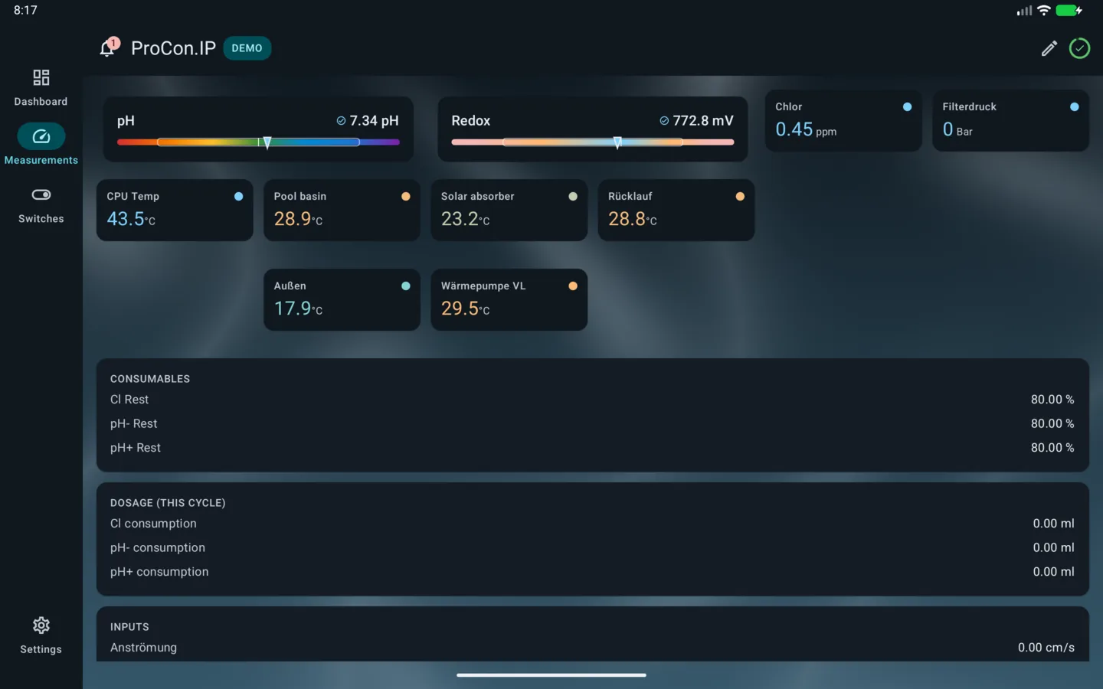The height and width of the screenshot is (689, 1103).
Task: Select the pH+ Rest row label
Action: pos(136,448)
